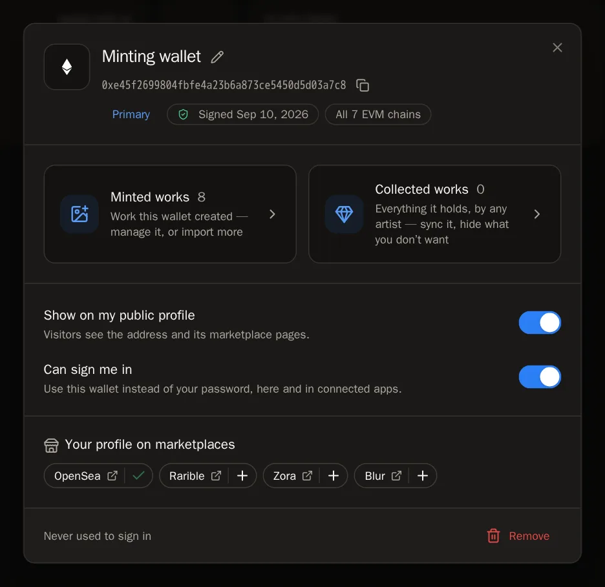Close the wallet details dialog

557,47
